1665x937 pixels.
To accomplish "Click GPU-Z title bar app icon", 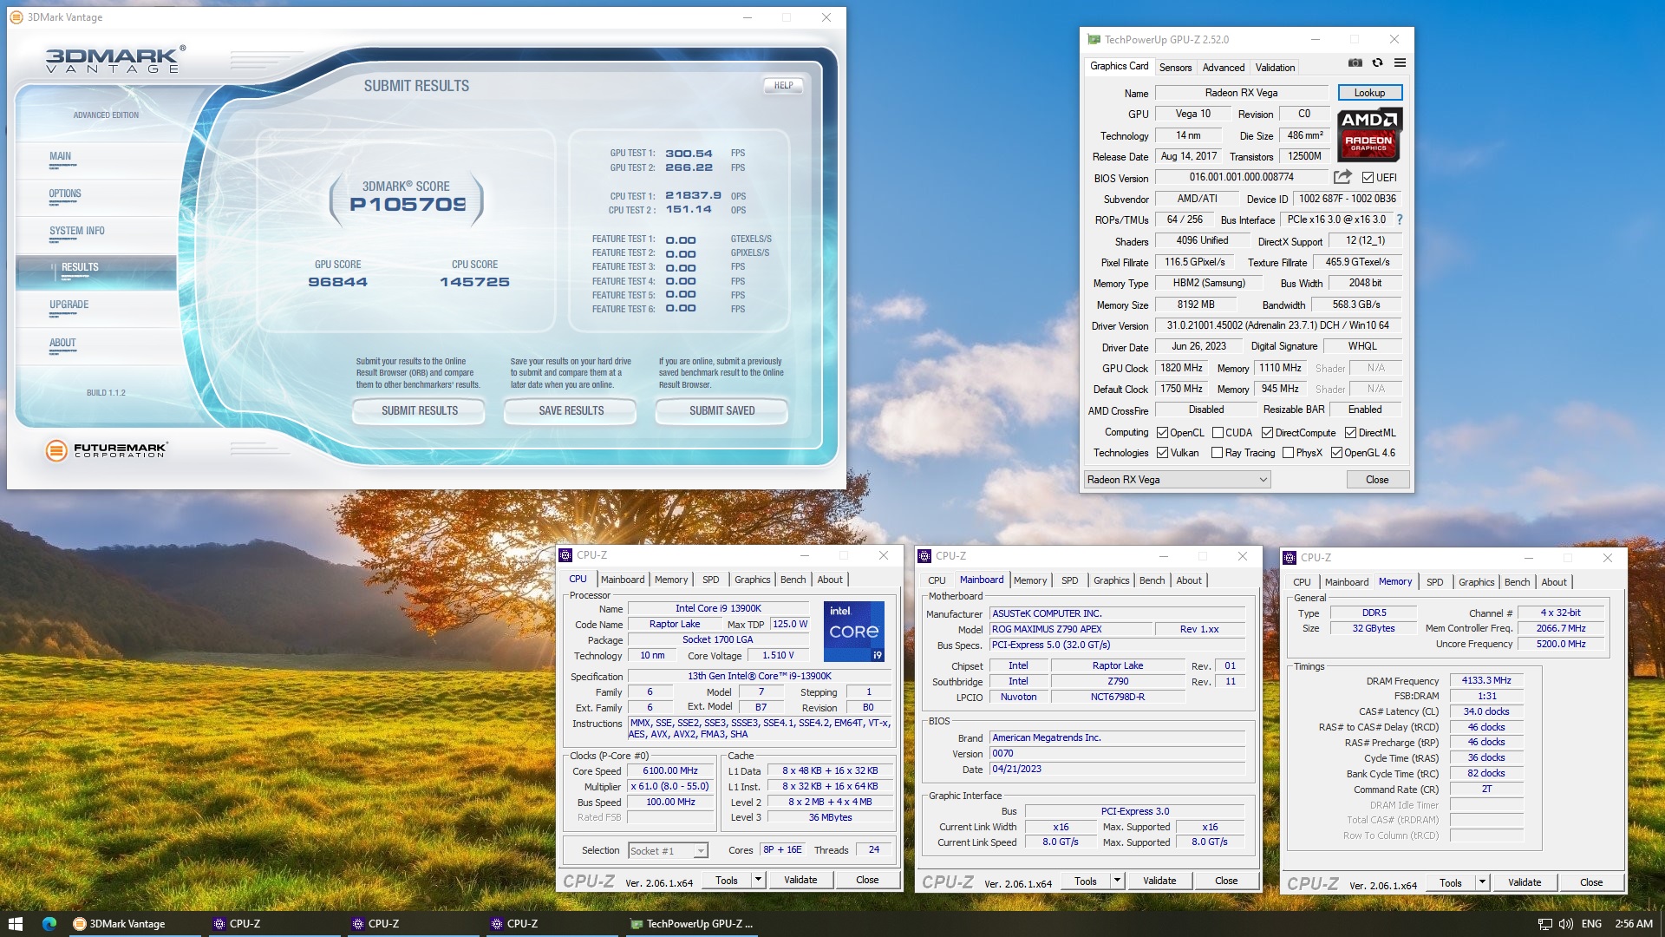I will tap(1094, 39).
